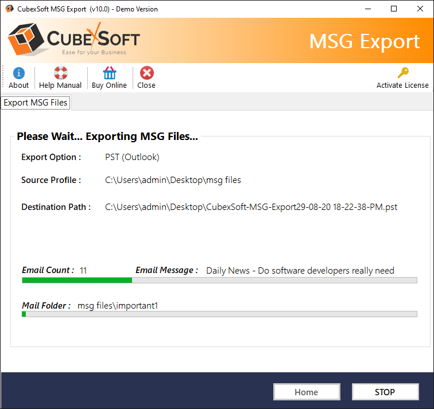The width and height of the screenshot is (434, 409).
Task: Open the About info icon
Action: tap(18, 73)
